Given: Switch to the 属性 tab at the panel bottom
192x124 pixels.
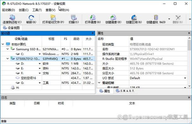Looking at the screenshot, I should pos(105,91).
